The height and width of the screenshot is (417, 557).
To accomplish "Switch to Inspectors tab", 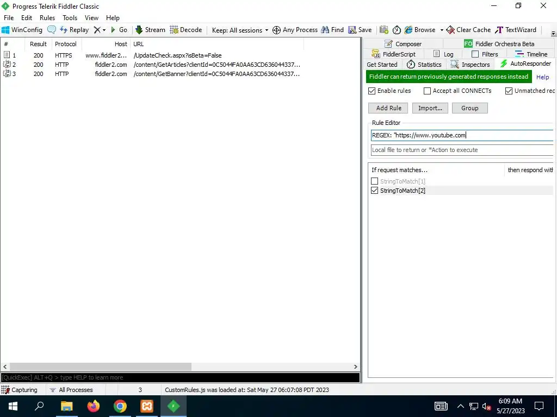I will pyautogui.click(x=471, y=64).
